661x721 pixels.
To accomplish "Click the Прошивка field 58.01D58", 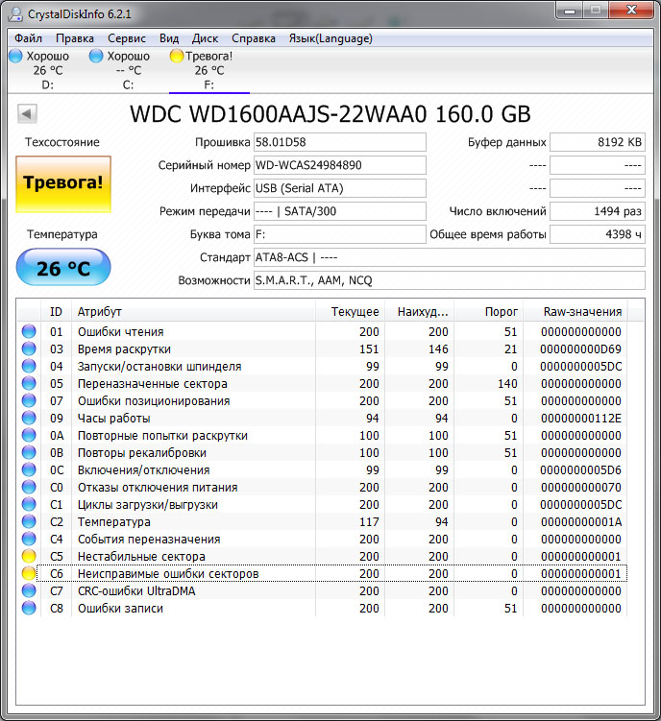I will (340, 142).
